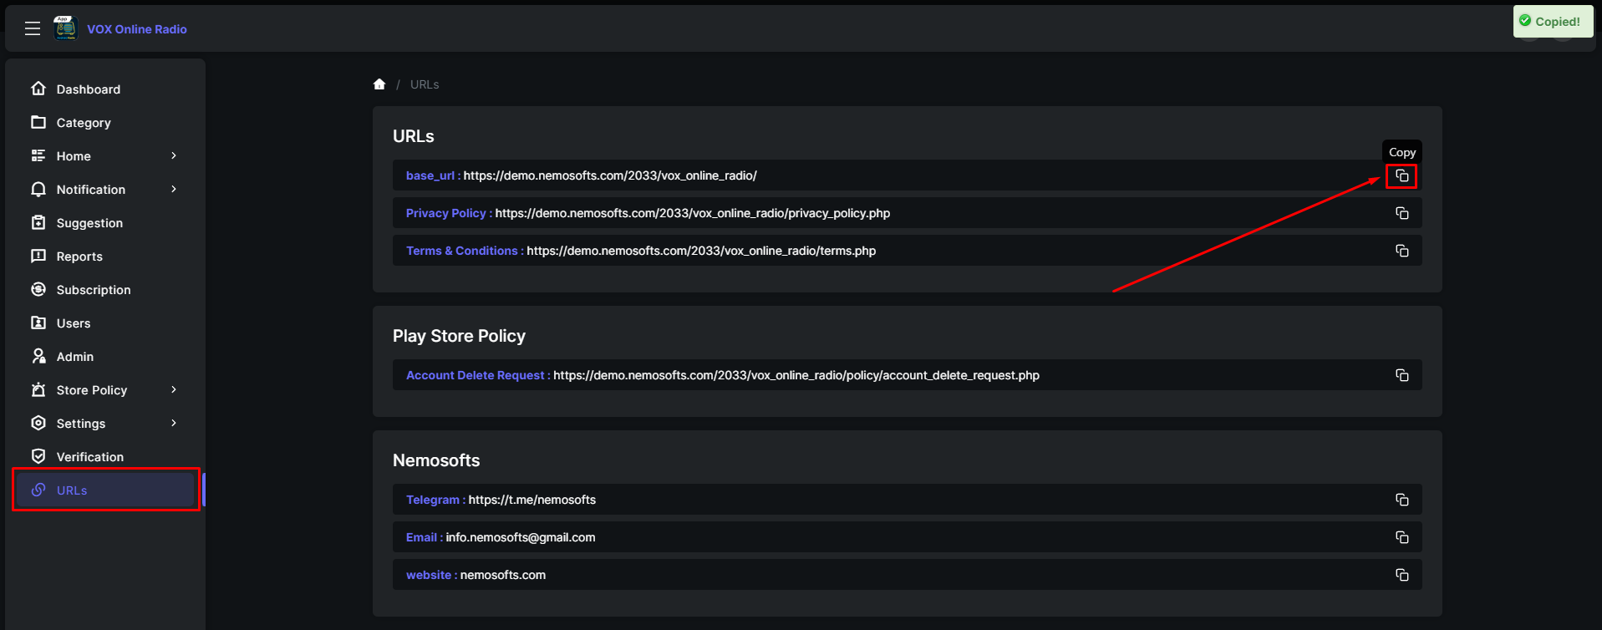
Task: Click the Privacy Policy URL text
Action: click(x=693, y=213)
